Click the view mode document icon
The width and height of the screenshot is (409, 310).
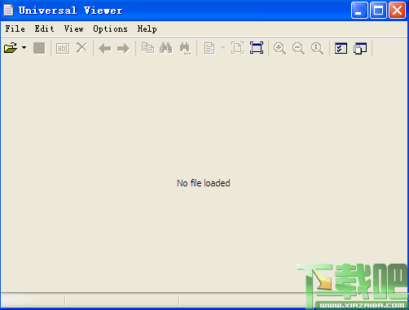[x=209, y=49]
